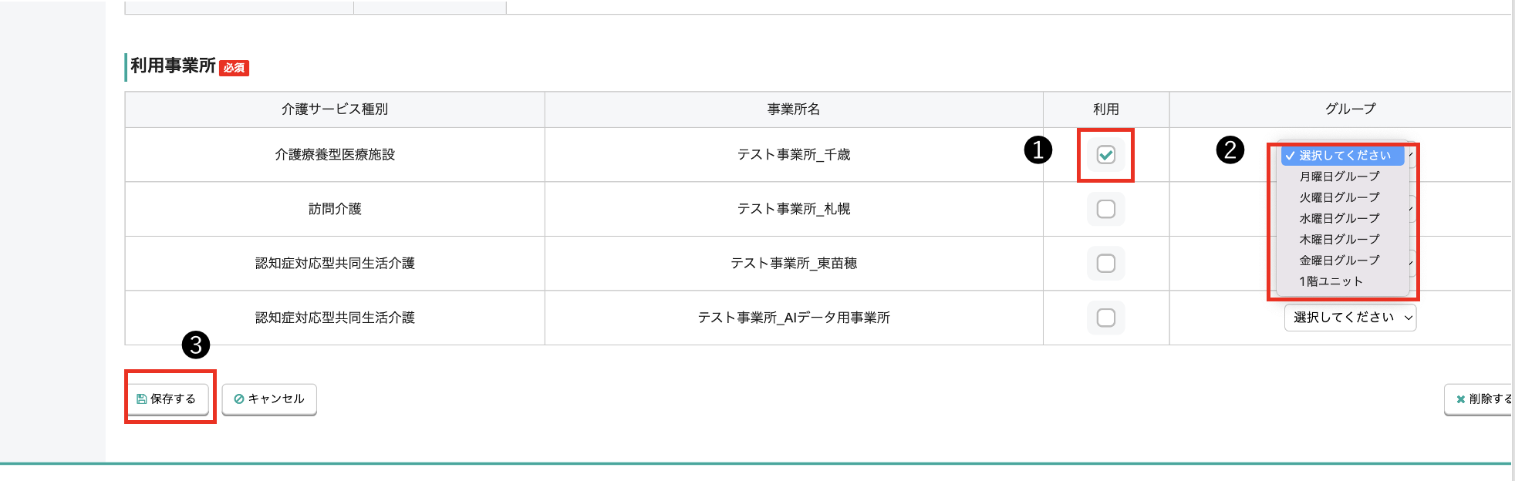Viewport: 1515px width, 481px height.
Task: Click the floppy disk save icon
Action: tap(141, 399)
